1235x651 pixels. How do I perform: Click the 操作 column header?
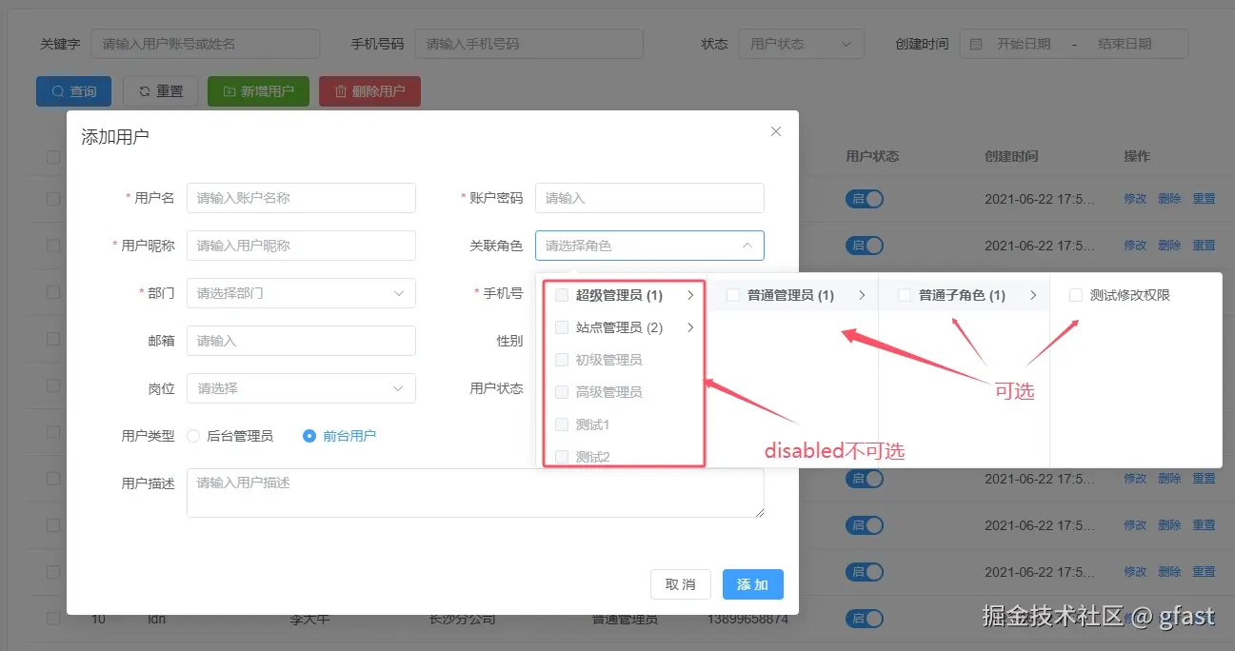(1137, 156)
